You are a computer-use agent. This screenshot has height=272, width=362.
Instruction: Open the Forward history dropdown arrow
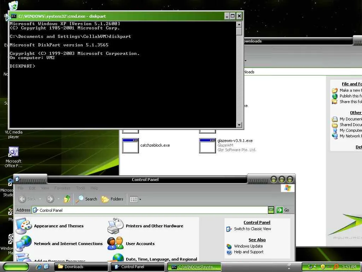(x=58, y=199)
